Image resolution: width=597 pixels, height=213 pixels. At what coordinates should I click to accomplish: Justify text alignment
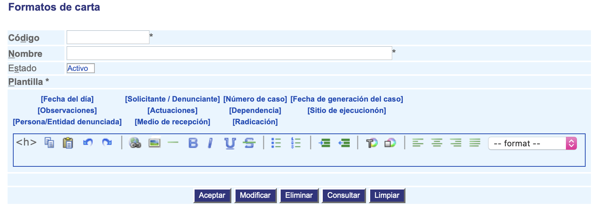point(475,143)
